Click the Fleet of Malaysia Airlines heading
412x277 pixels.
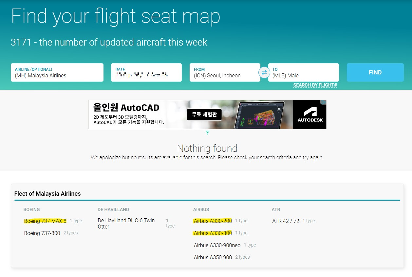click(47, 194)
